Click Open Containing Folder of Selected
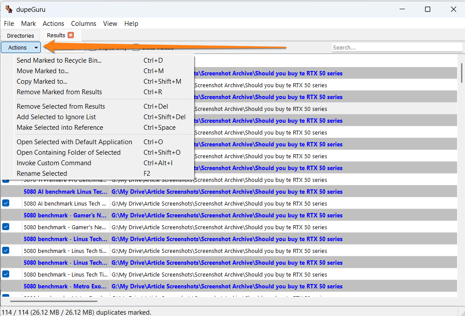Viewport: 465px width, 316px height. [x=68, y=153]
